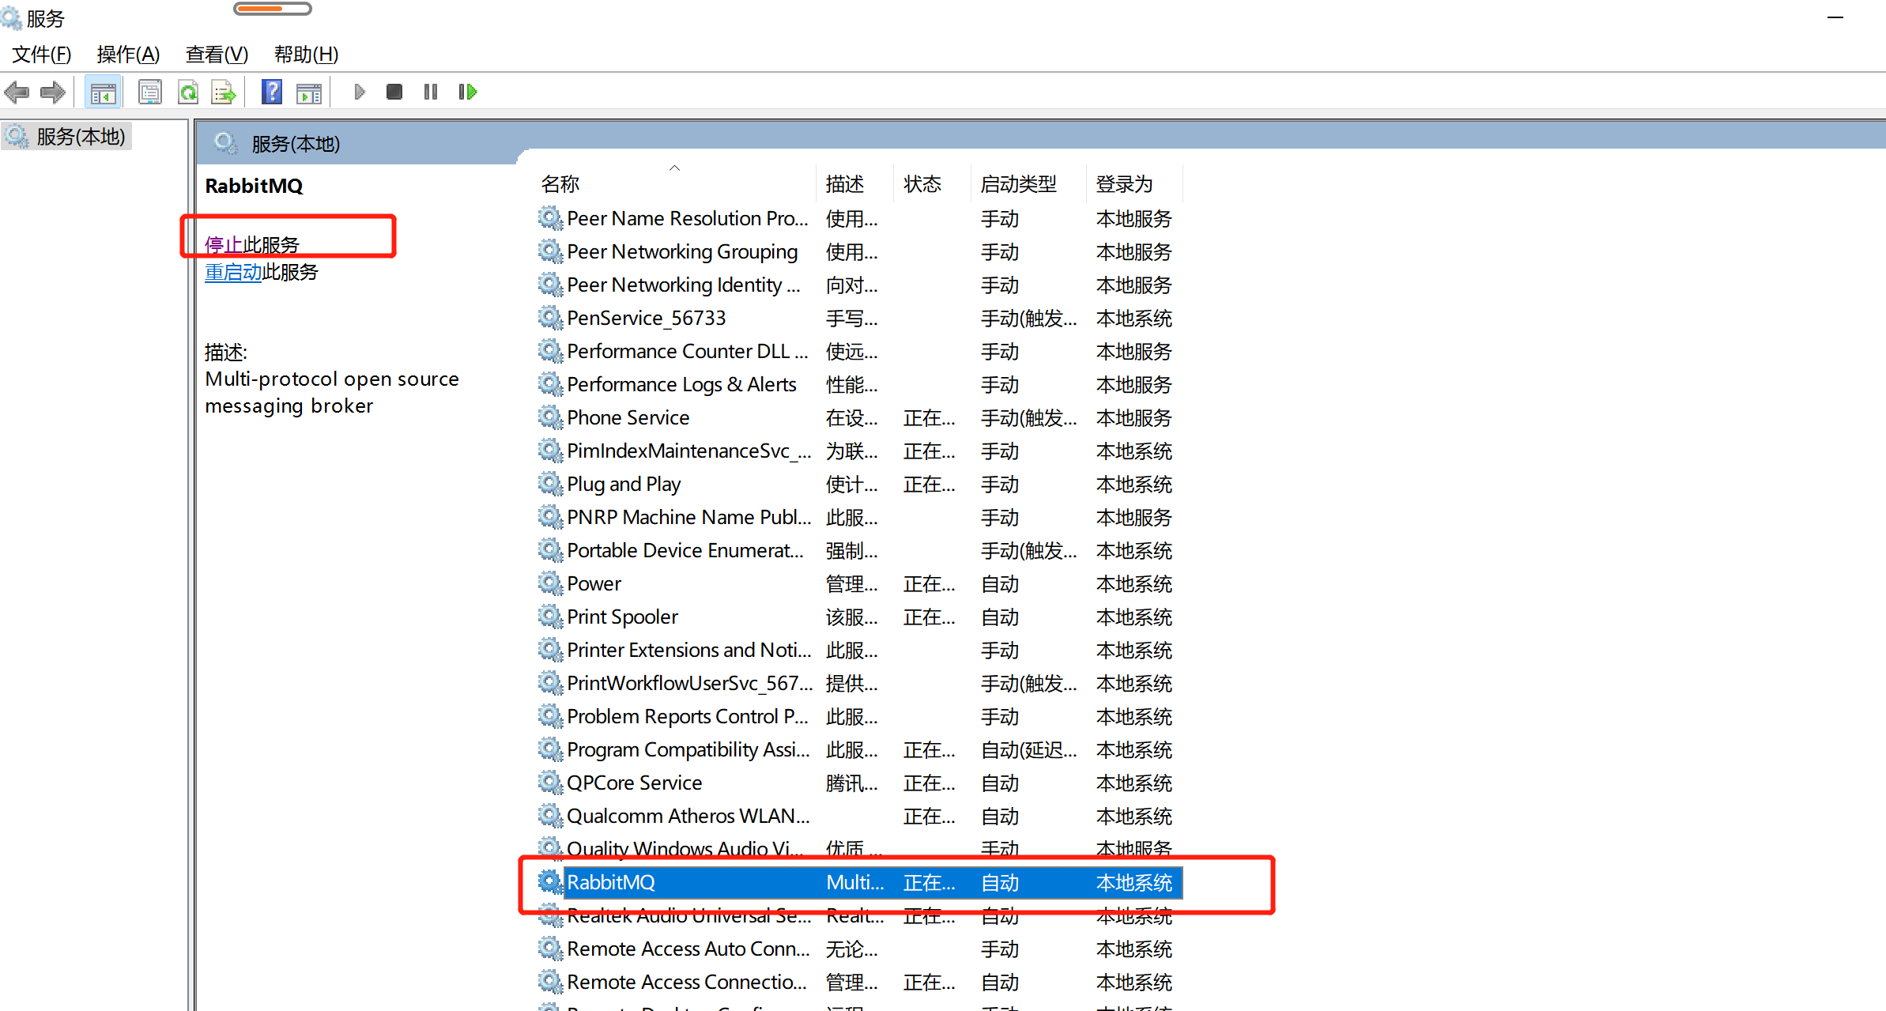Click the 名称 Name column header to sort
This screenshot has height=1011, width=1886.
tap(563, 185)
